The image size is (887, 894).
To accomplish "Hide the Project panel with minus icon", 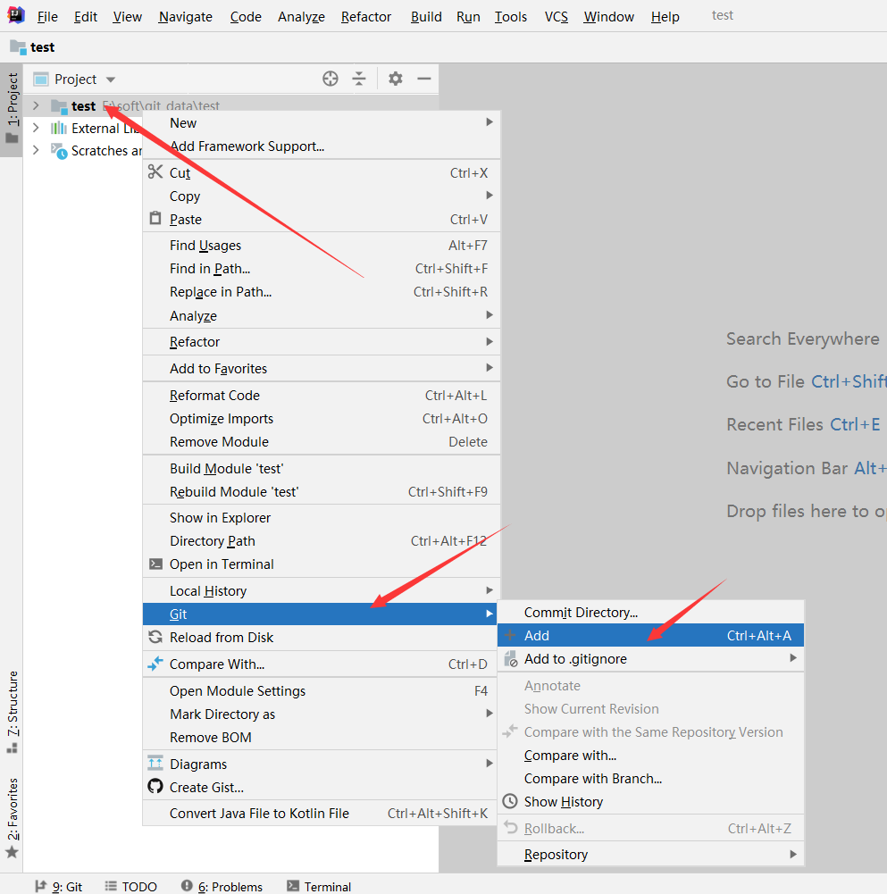I will (x=423, y=79).
